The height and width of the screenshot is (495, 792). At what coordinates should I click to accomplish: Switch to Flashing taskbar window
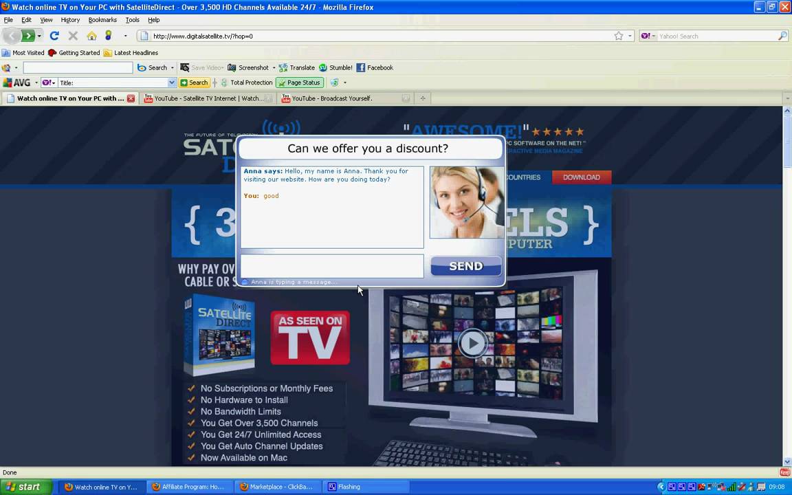point(365,487)
